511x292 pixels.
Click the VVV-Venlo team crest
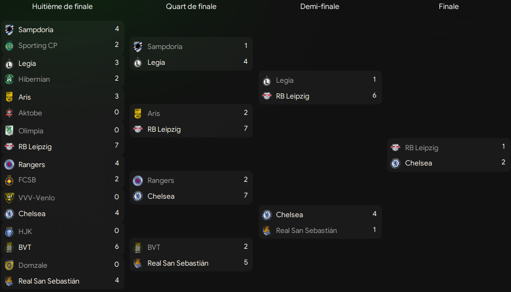(x=9, y=198)
